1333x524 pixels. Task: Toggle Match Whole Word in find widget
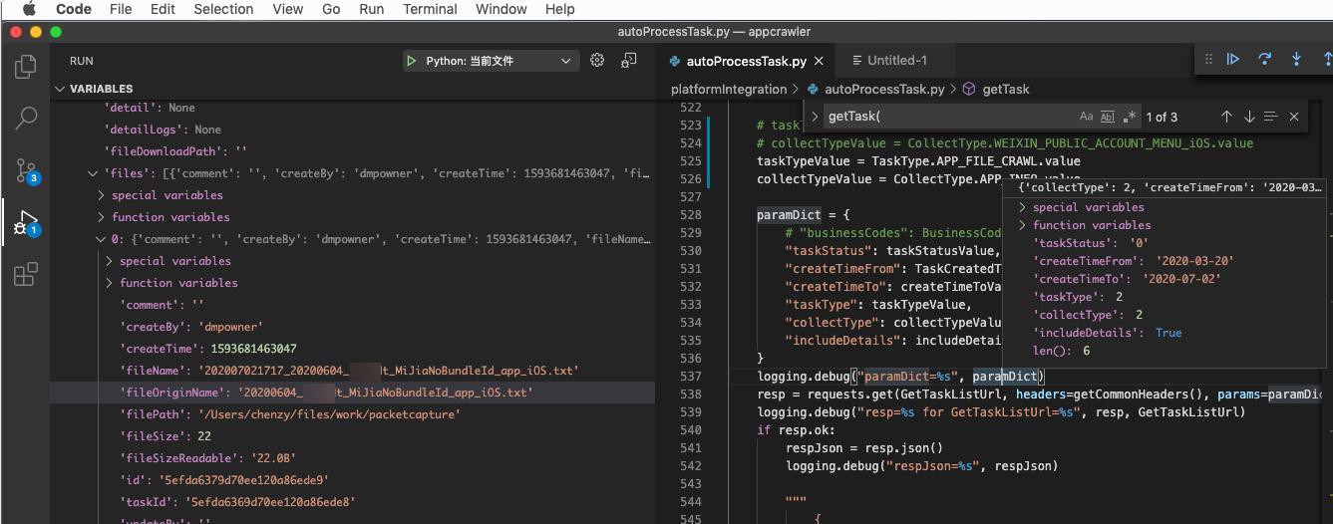(x=1108, y=117)
